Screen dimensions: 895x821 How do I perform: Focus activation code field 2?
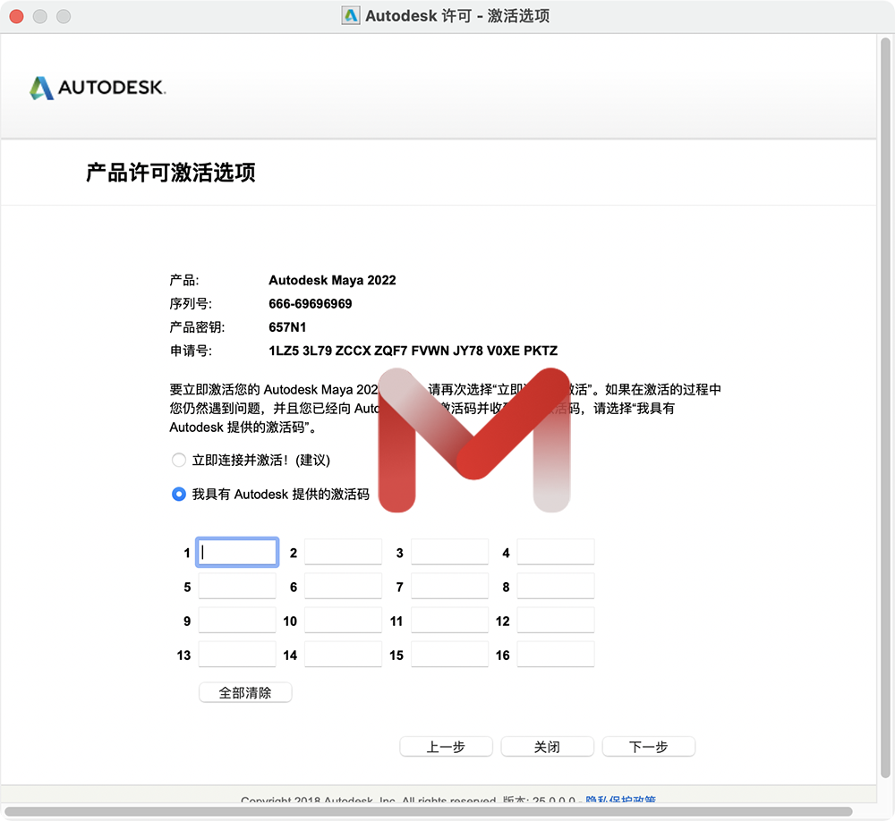pos(343,553)
